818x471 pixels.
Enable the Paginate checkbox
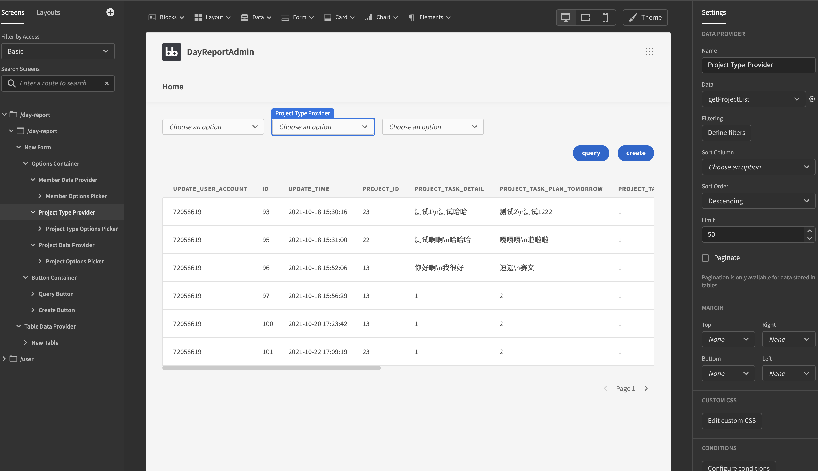click(705, 258)
